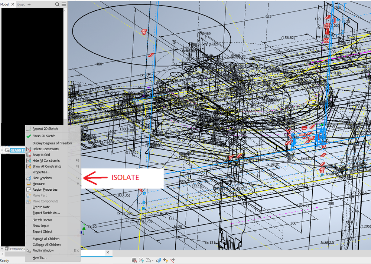371x264 pixels.
Task: Open Region Properties
Action: [53, 190]
